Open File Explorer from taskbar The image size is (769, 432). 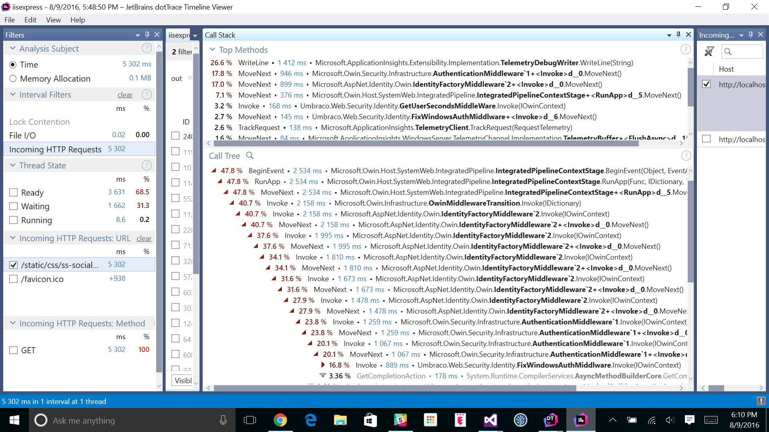click(340, 420)
